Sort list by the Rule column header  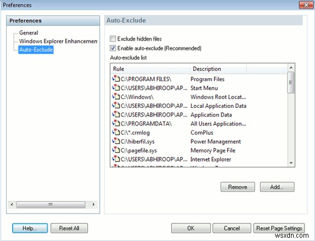150,69
